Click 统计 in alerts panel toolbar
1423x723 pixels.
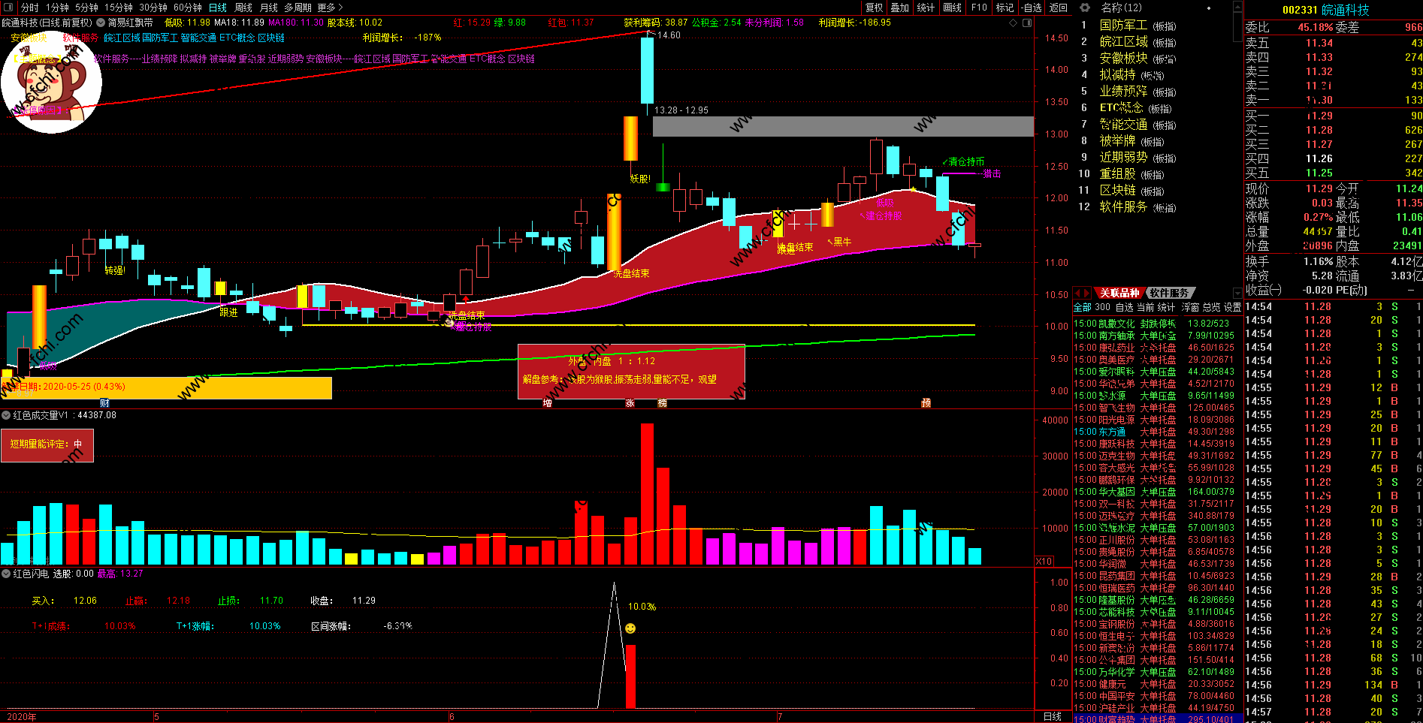1166,307
